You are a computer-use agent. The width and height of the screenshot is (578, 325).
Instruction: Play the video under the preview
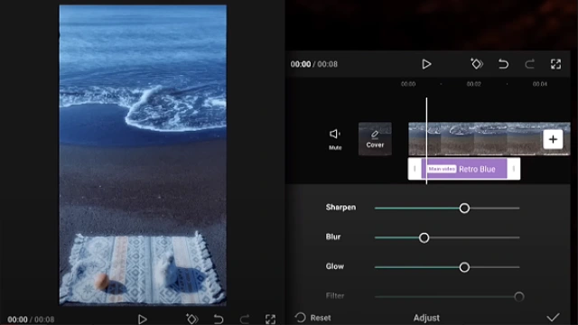point(143,319)
